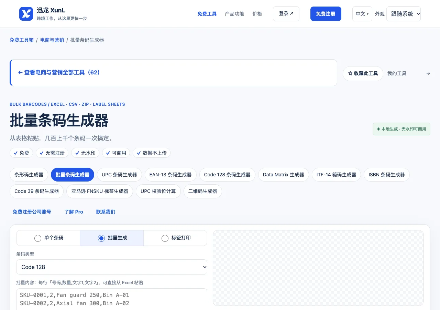Click the 数据不上传 feature tag
This screenshot has width=440, height=310.
coord(152,153)
